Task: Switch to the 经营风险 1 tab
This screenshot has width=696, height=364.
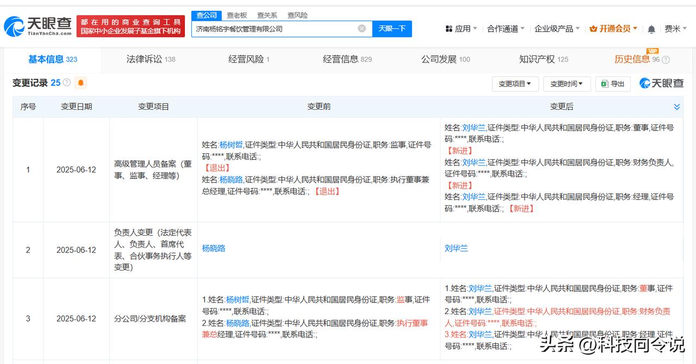Action: pyautogui.click(x=249, y=59)
